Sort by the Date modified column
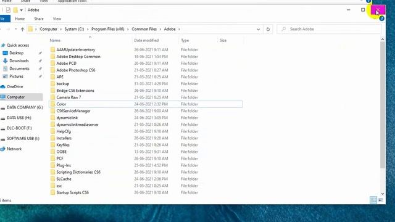This screenshot has height=222, width=395. tap(146, 41)
